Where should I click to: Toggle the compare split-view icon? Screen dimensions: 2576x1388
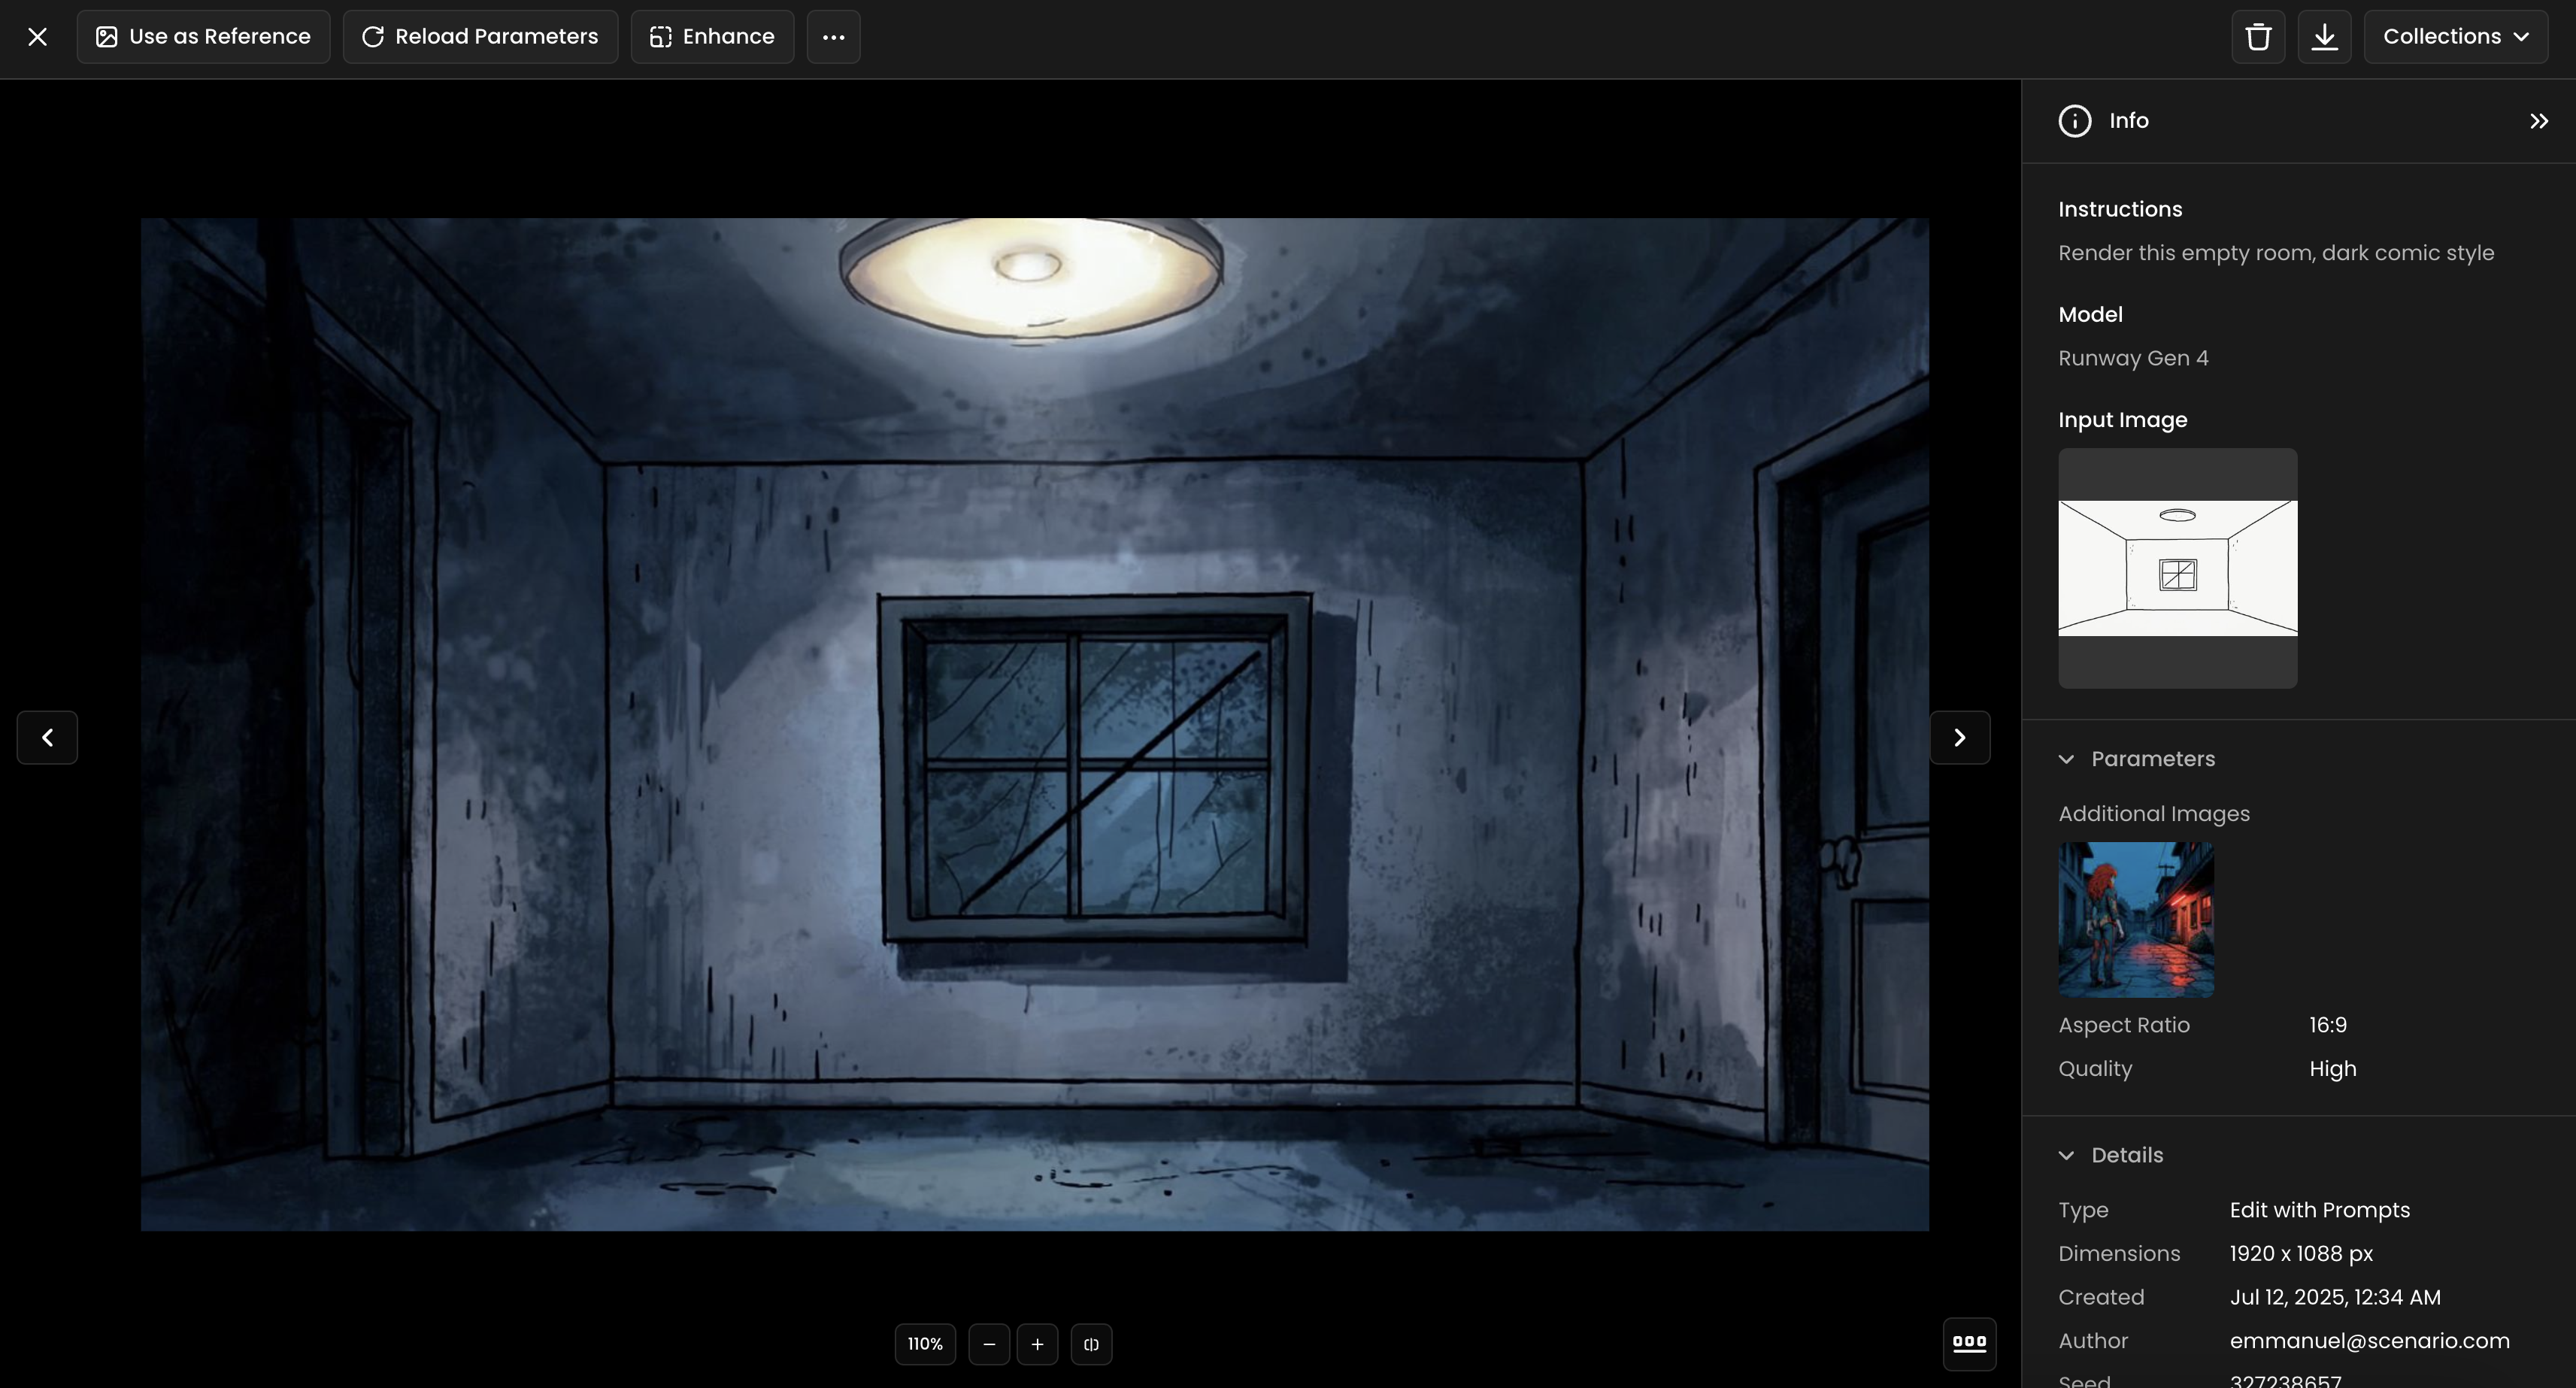coord(1091,1344)
